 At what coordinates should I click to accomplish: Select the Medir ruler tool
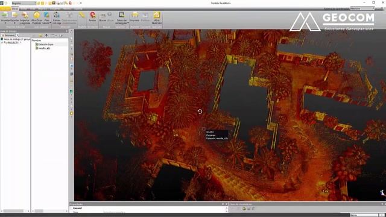click(x=82, y=15)
